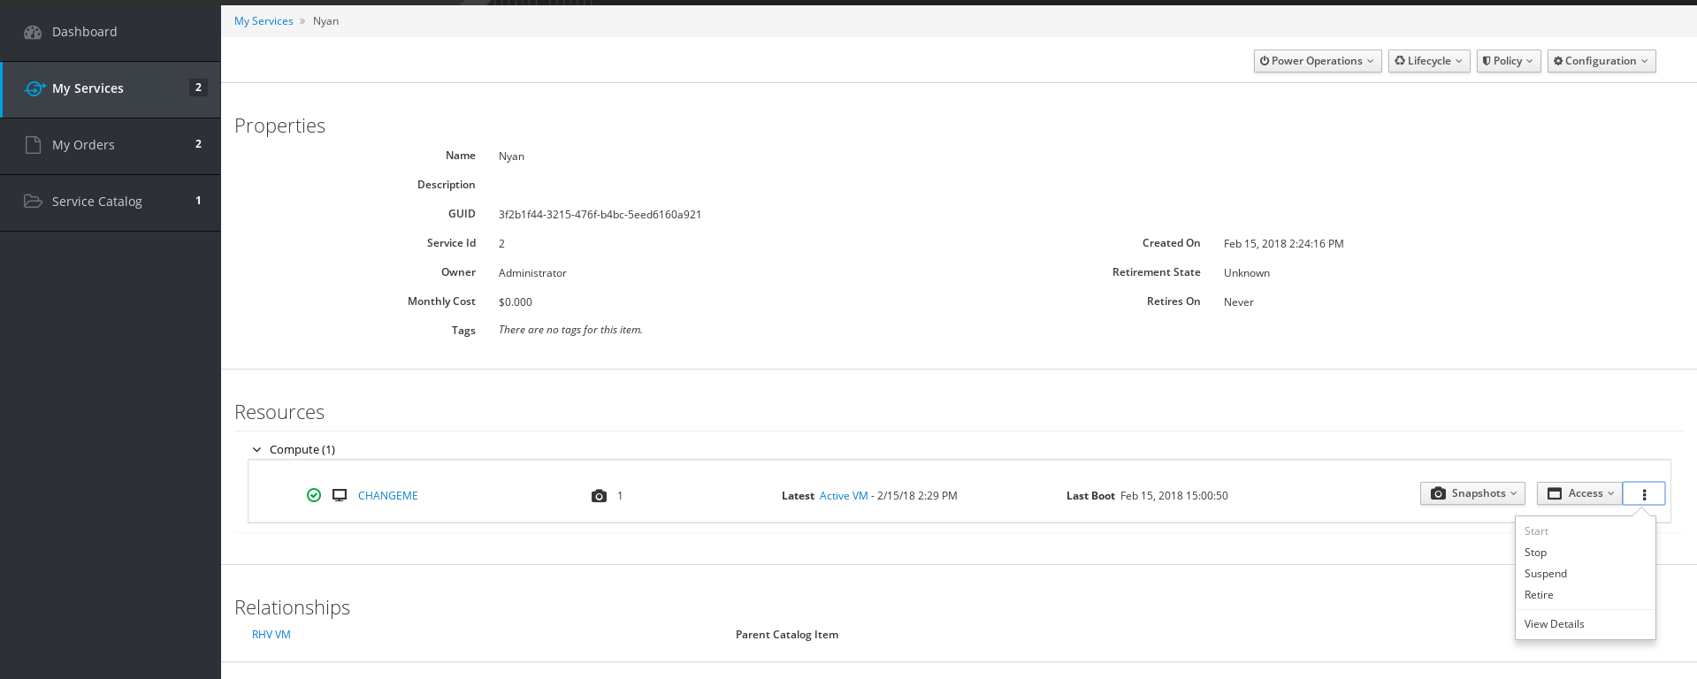The image size is (1697, 679).
Task: Collapse the Compute (1) section
Action: tap(257, 450)
